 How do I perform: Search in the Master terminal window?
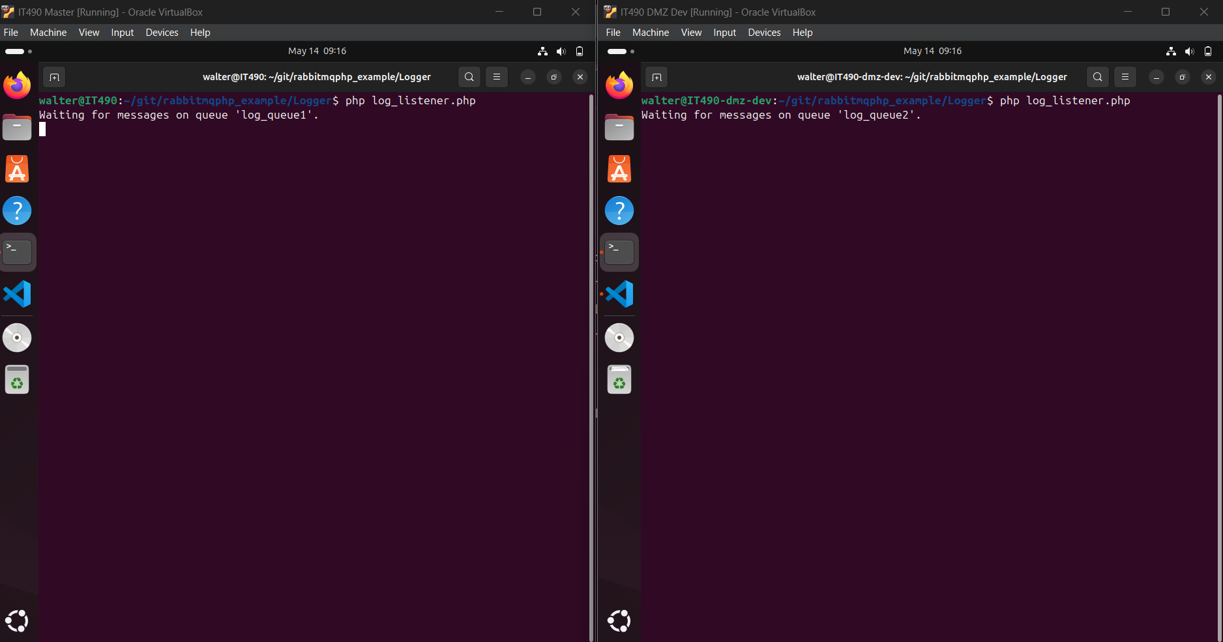(469, 77)
